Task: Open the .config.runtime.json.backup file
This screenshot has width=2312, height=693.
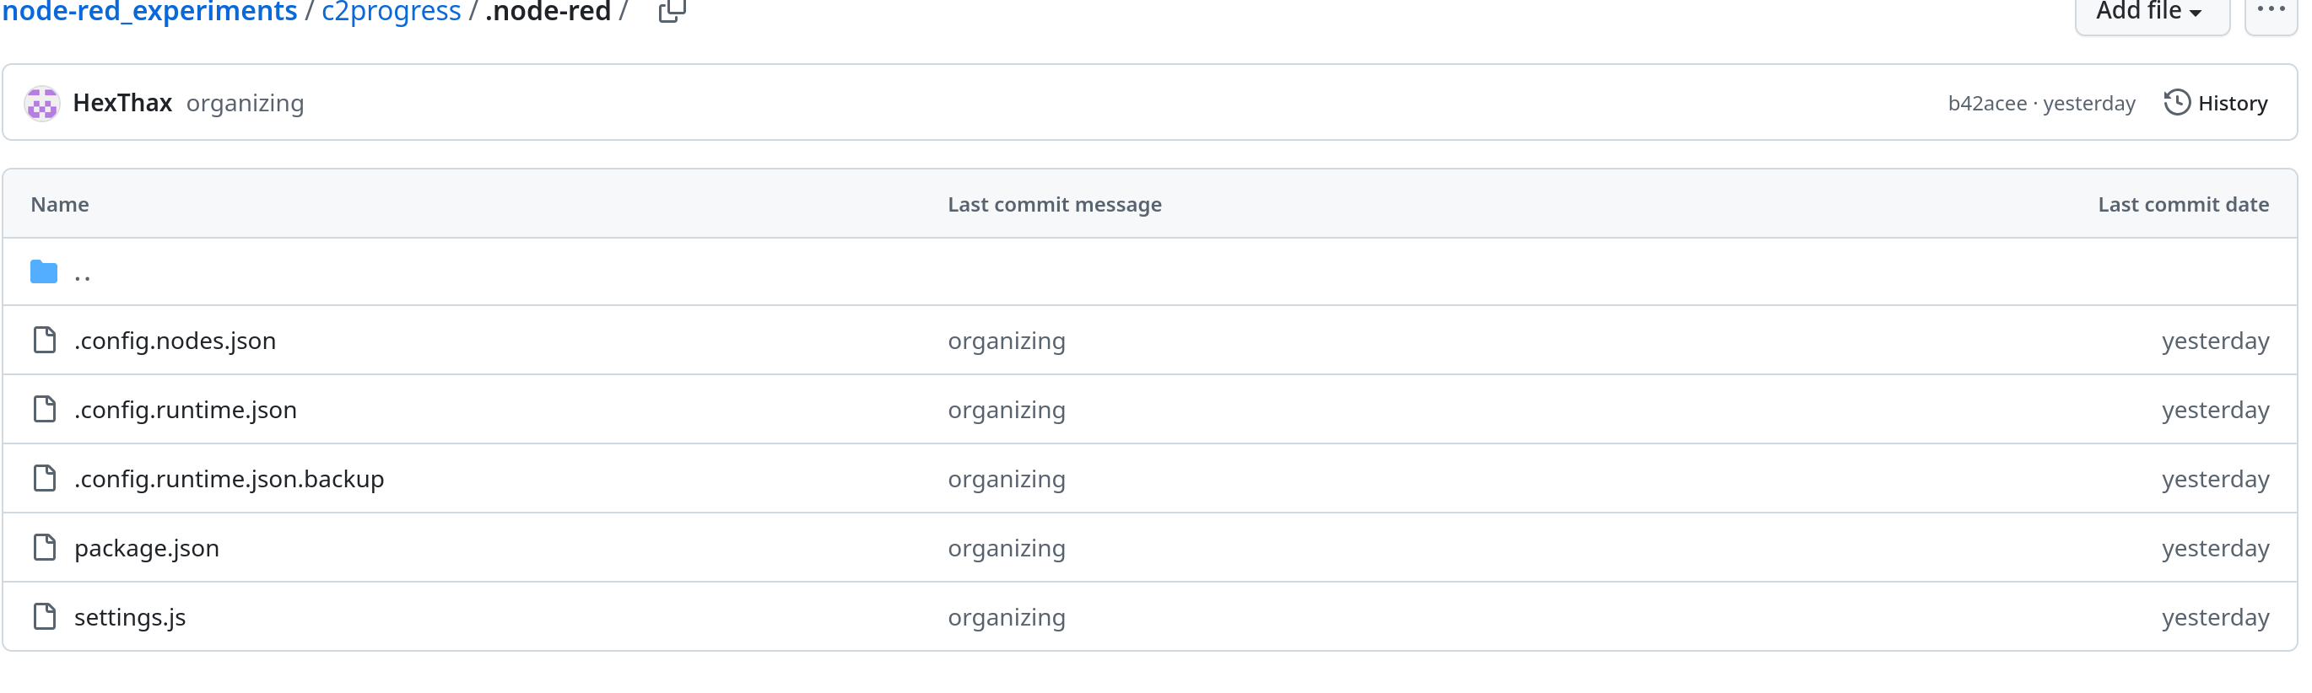Action: (229, 479)
